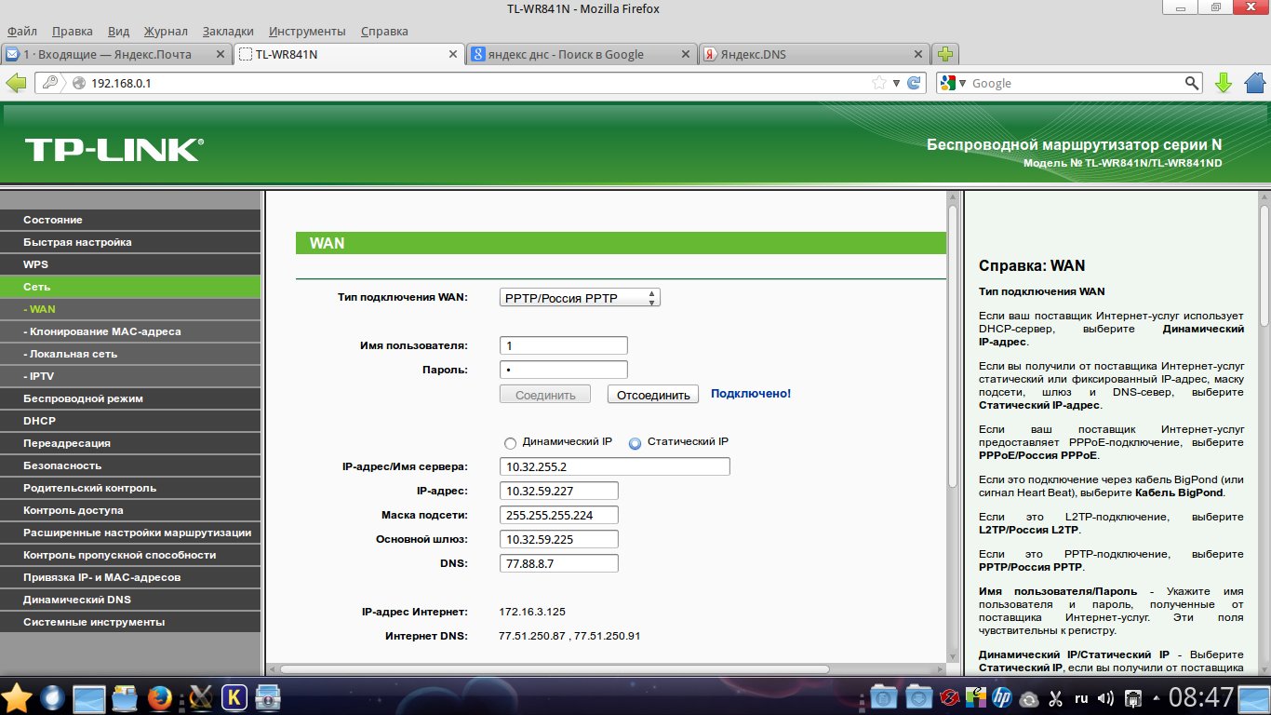Open Родительский контроль settings
This screenshot has height=715, width=1271.
coord(130,488)
